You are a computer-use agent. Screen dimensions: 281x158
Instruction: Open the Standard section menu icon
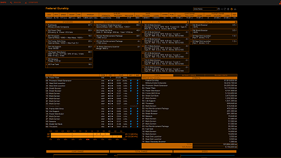pos(91,22)
